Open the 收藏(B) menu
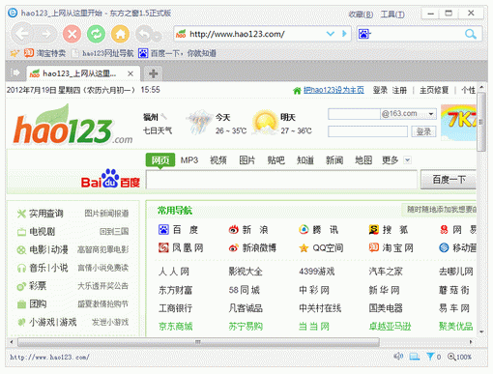The height and width of the screenshot is (374, 493). (x=361, y=14)
